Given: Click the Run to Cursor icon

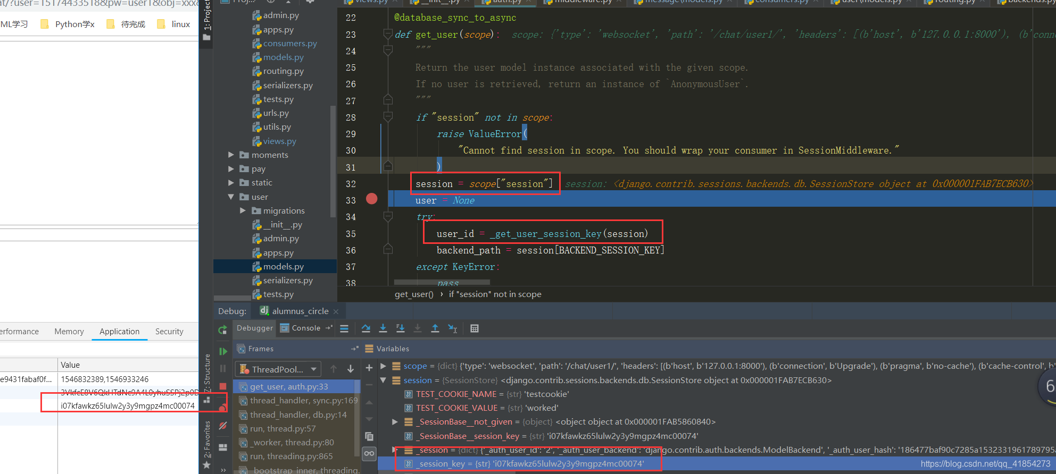Looking at the screenshot, I should point(452,328).
